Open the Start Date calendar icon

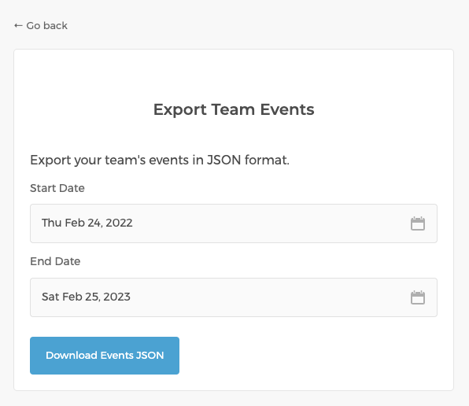[x=418, y=223]
